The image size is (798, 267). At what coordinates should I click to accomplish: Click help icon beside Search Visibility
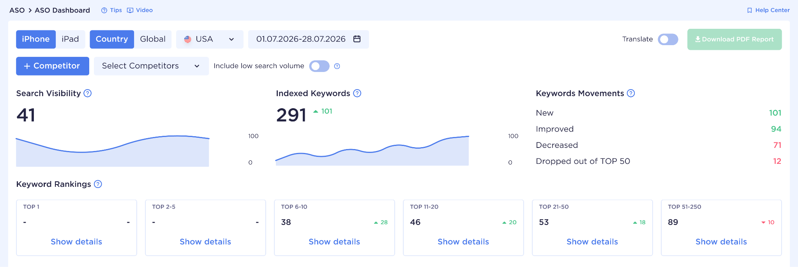[88, 93]
